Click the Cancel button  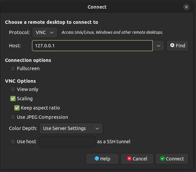click(x=137, y=159)
